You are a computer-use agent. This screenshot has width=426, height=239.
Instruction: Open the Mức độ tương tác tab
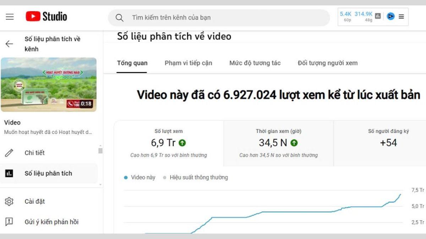click(x=255, y=63)
